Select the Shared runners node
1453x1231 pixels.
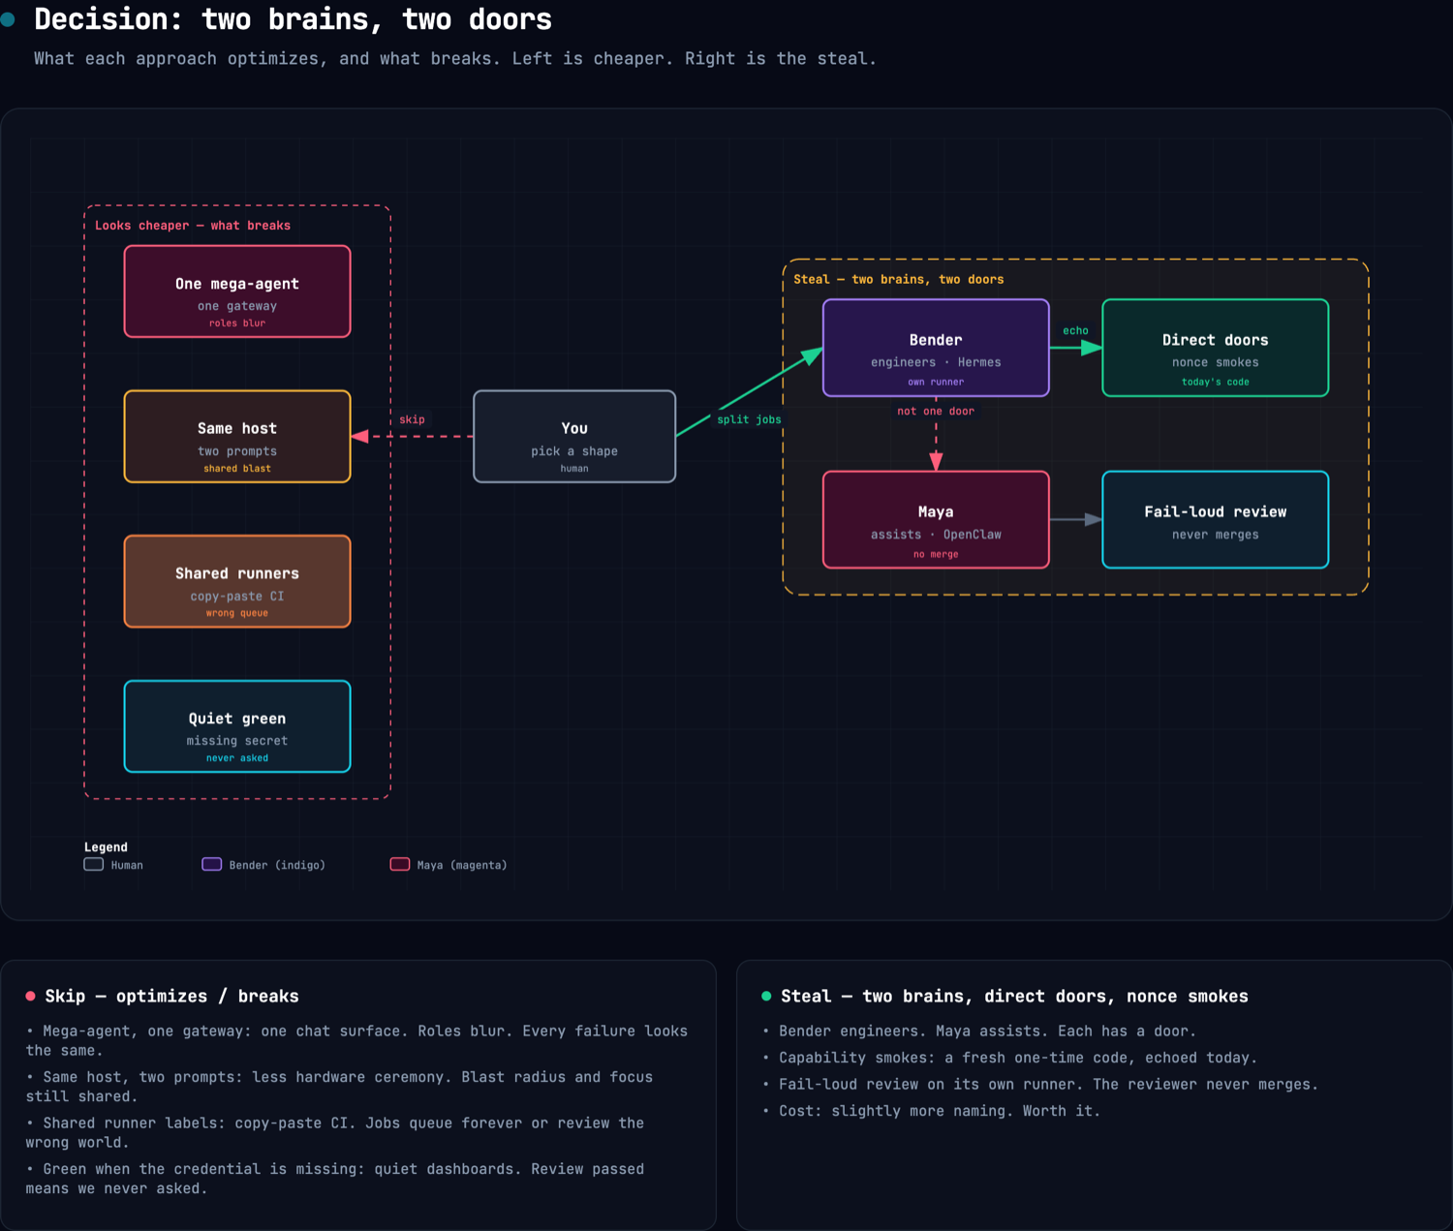[237, 581]
